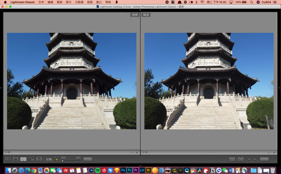The width and height of the screenshot is (281, 174).
Task: Open the 编辑 menu
Action: pos(50,2)
